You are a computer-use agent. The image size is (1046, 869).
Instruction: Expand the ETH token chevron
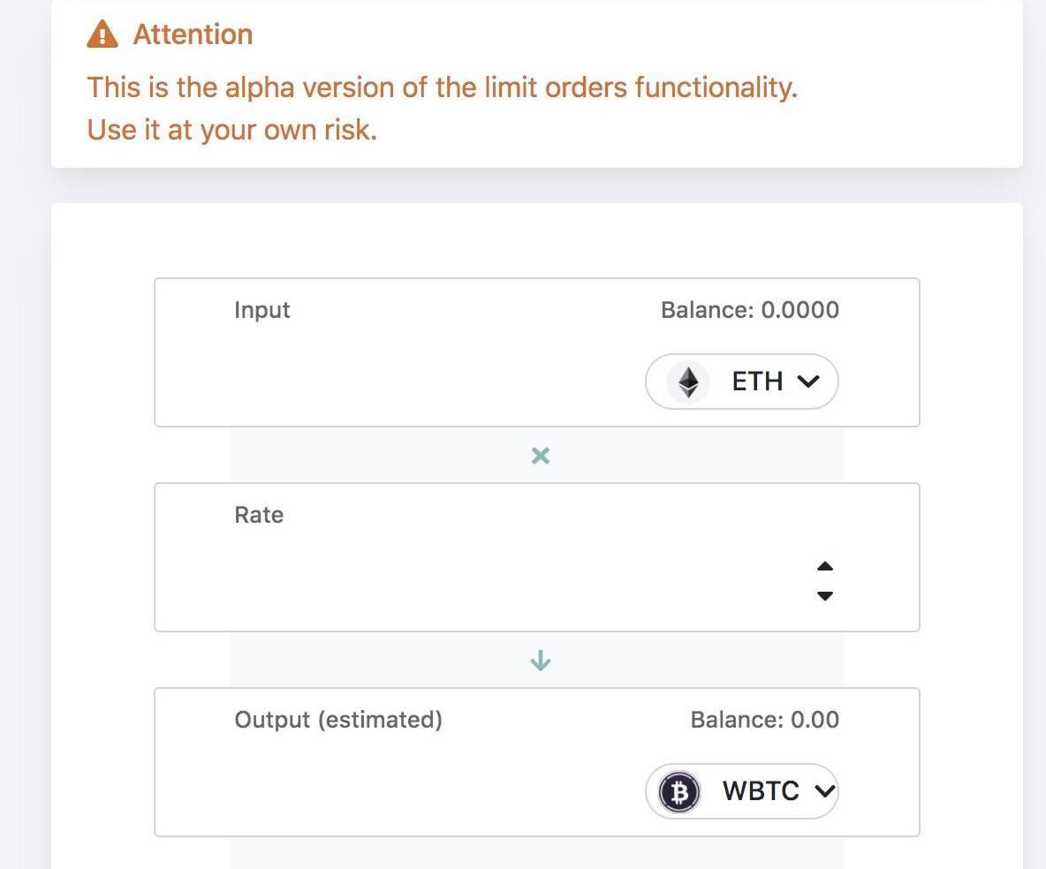pos(807,382)
